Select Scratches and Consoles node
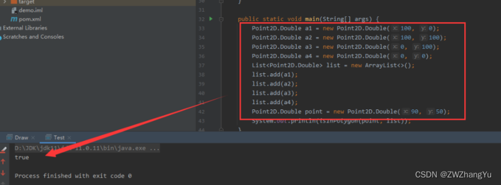 pos(33,37)
